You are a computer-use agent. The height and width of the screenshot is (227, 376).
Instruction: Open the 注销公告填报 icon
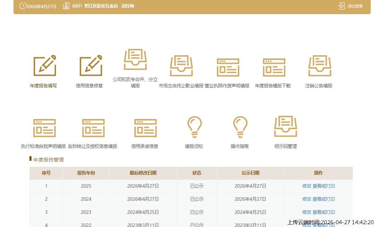(x=319, y=66)
